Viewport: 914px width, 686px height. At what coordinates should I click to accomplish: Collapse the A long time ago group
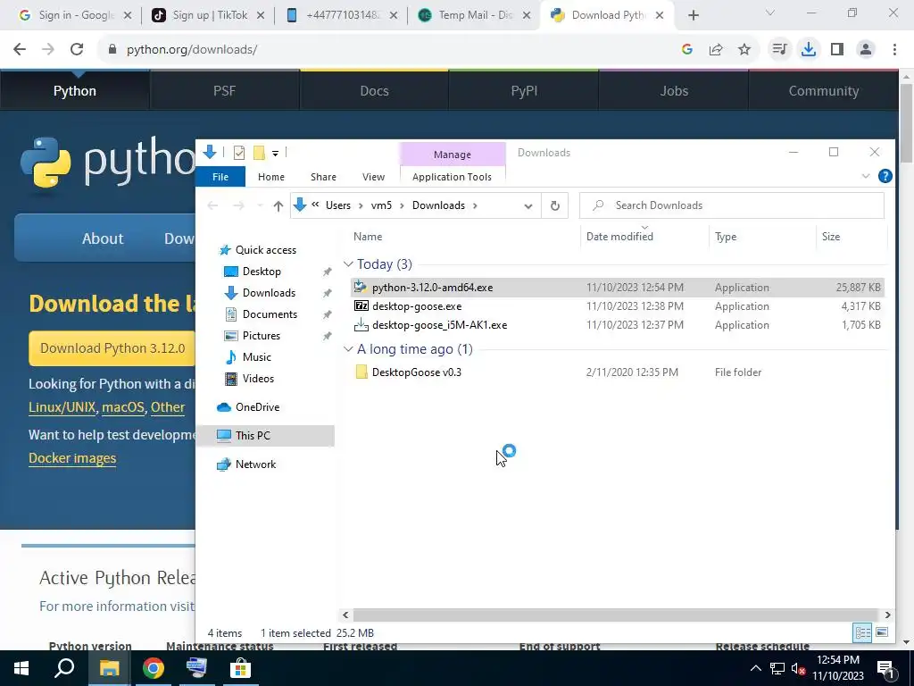point(348,349)
